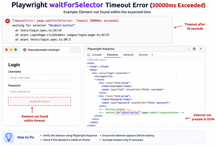Click the yellow minimize dot
Screen dimensions: 216x146
(x=11, y=50)
